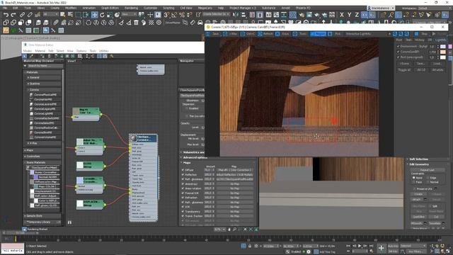Click the car icon in second toolbar row
This screenshot has width=453, height=255.
coord(200,22)
